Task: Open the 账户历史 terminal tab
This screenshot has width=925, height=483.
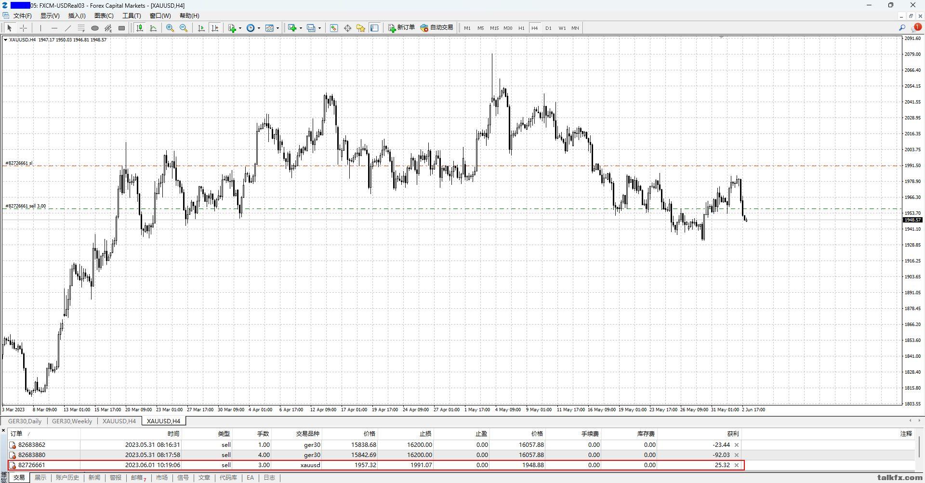Action: pyautogui.click(x=67, y=478)
